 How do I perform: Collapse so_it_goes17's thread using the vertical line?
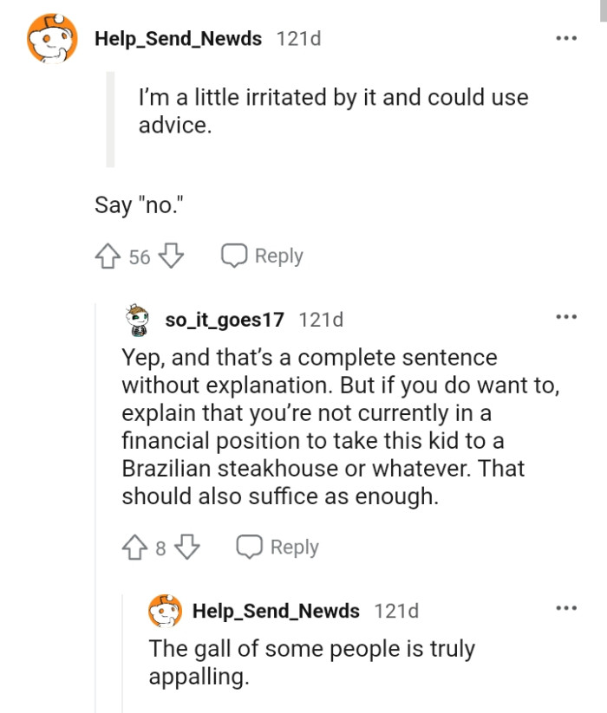point(96,433)
